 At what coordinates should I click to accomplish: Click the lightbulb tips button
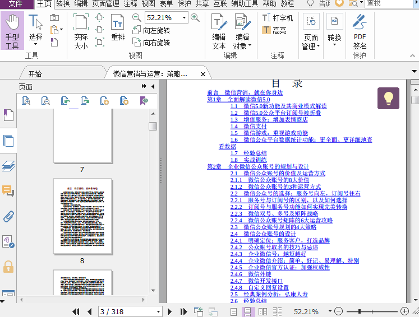point(388,98)
